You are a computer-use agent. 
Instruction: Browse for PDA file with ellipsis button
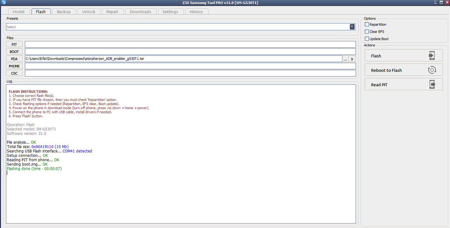[x=345, y=59]
